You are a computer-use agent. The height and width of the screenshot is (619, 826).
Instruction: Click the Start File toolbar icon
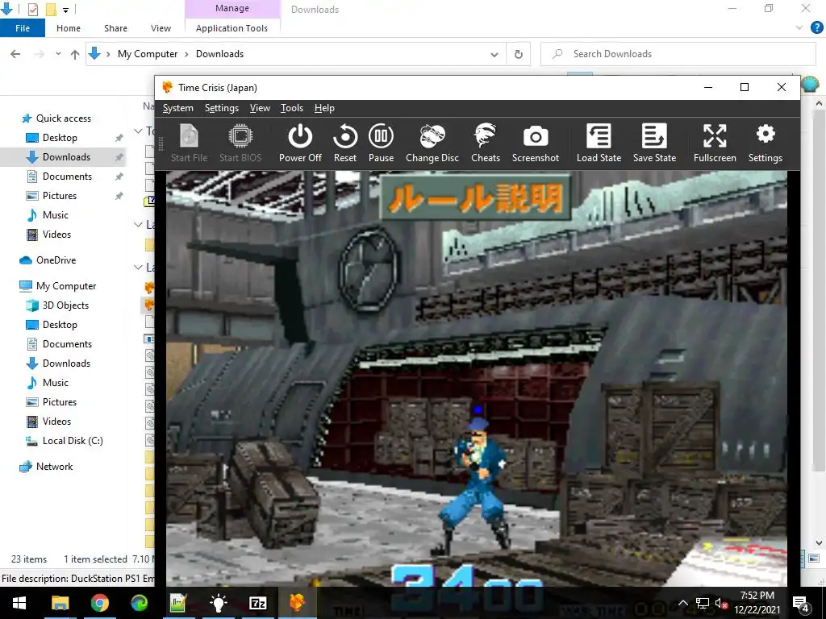[189, 143]
